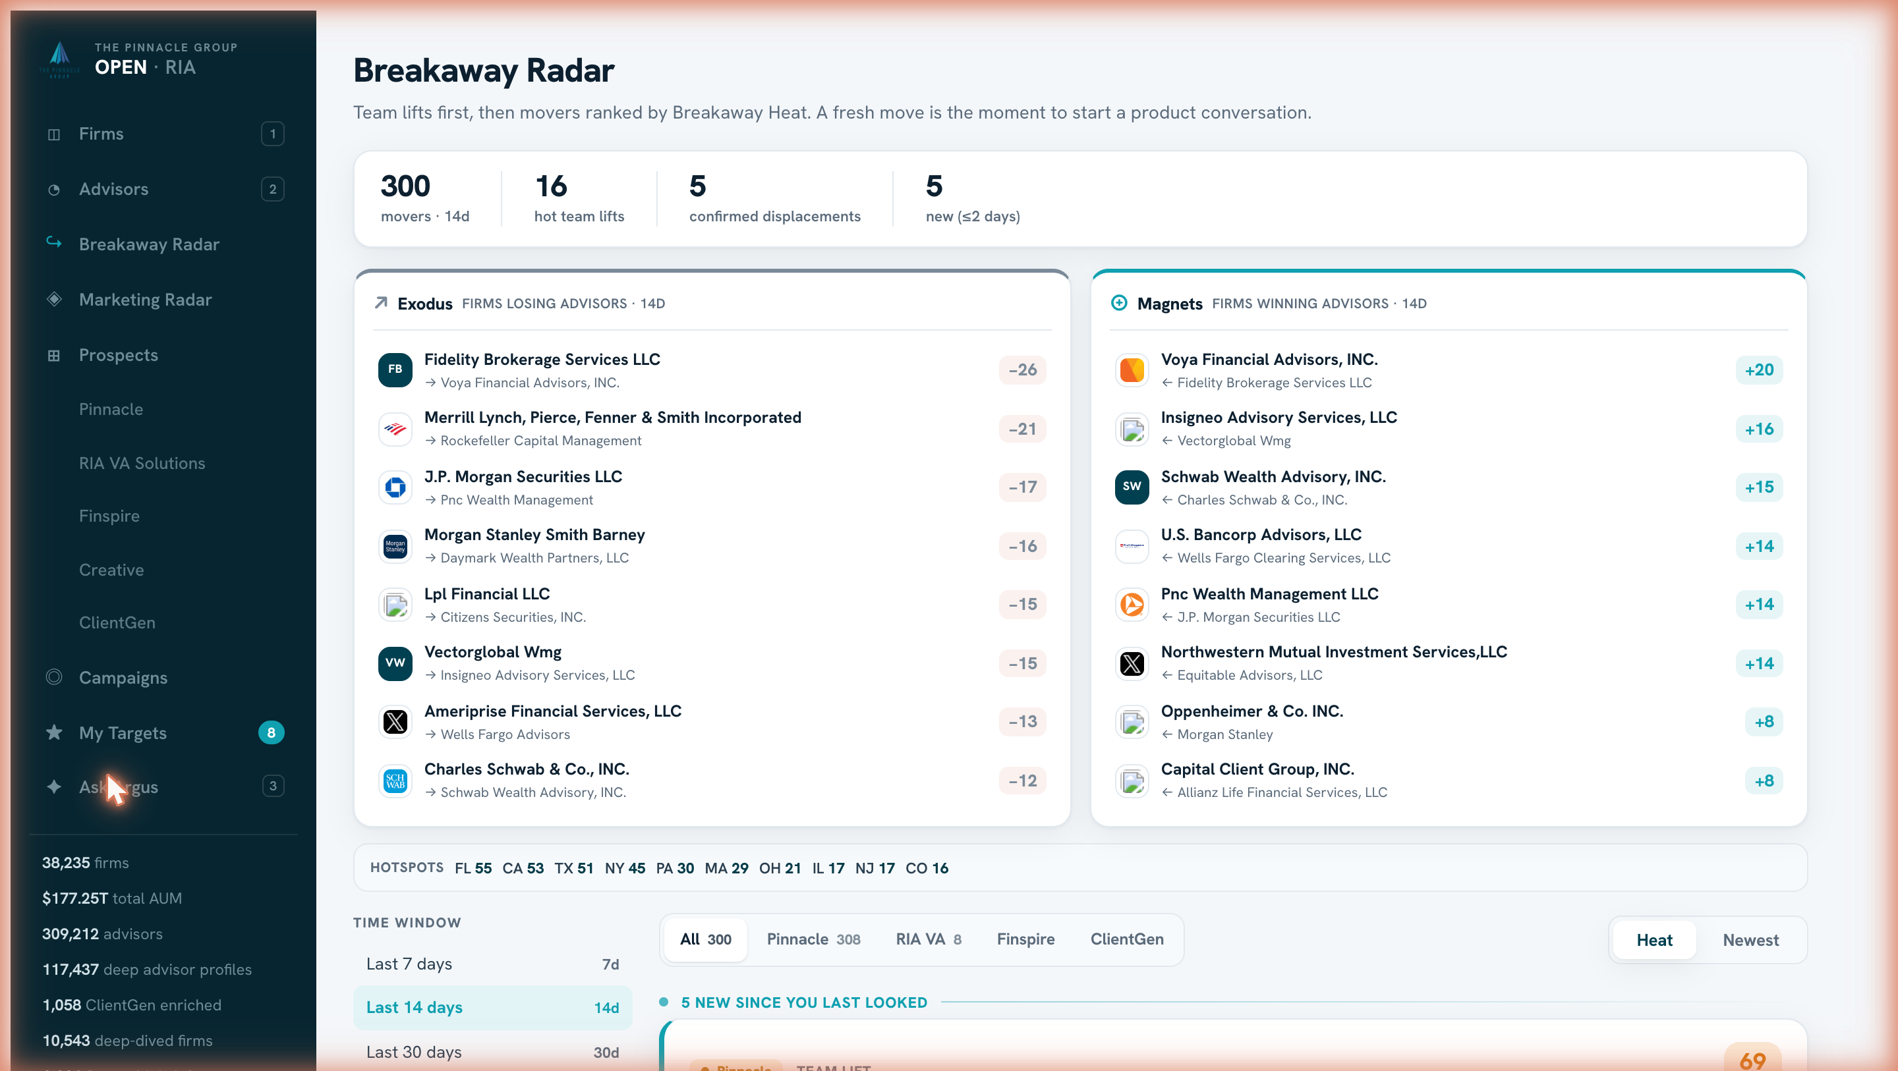Click the -26 Fidelity loss badge
The image size is (1898, 1071).
point(1022,370)
